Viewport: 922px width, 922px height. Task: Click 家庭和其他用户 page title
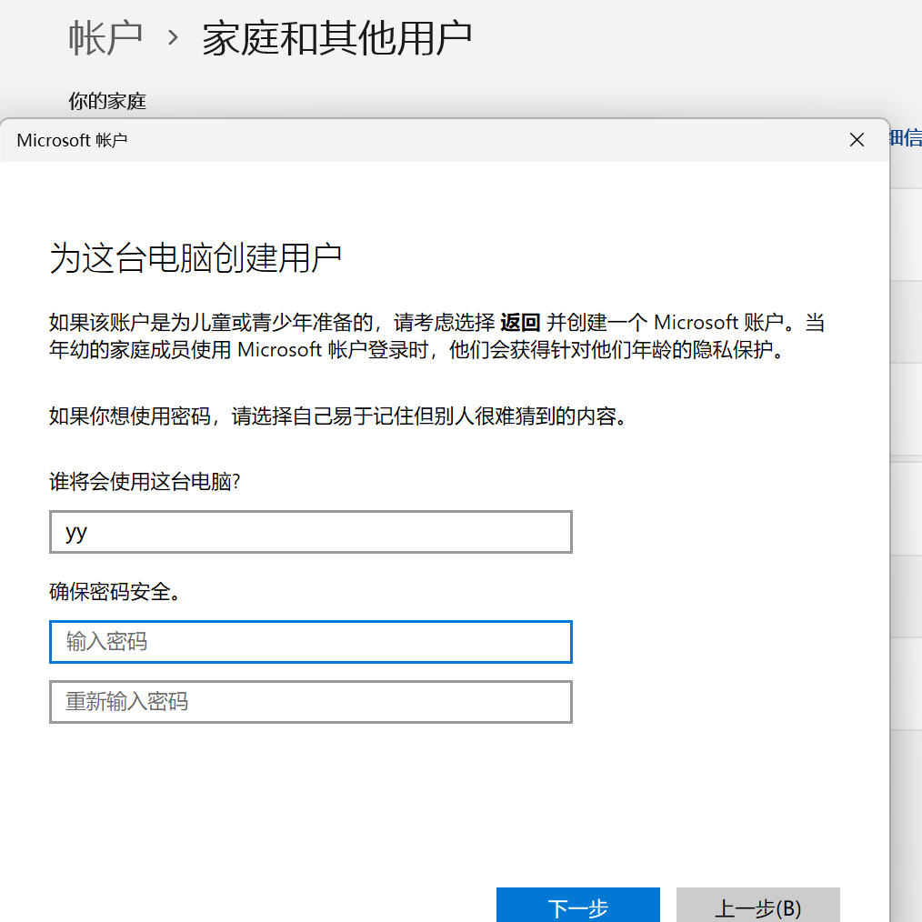click(x=337, y=39)
